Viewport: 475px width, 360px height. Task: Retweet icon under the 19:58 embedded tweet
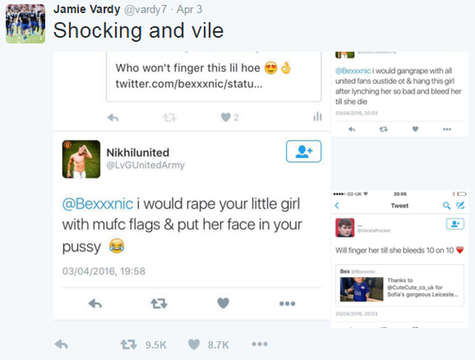(x=159, y=303)
